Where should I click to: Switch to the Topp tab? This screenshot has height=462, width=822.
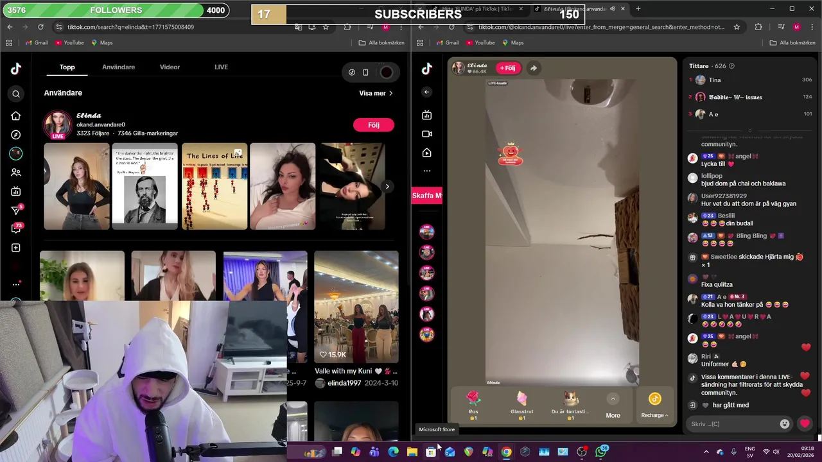pos(67,67)
